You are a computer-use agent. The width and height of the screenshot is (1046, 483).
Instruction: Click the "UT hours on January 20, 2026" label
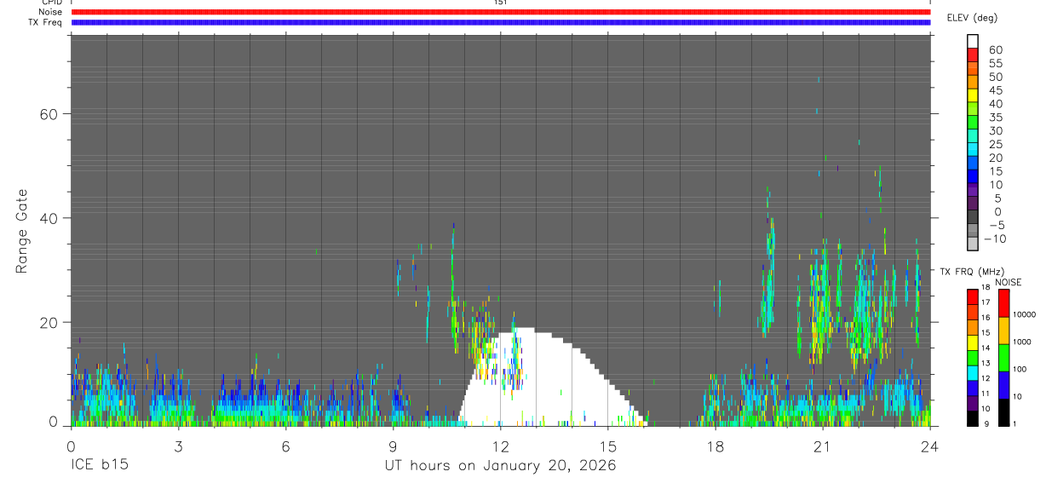(500, 466)
